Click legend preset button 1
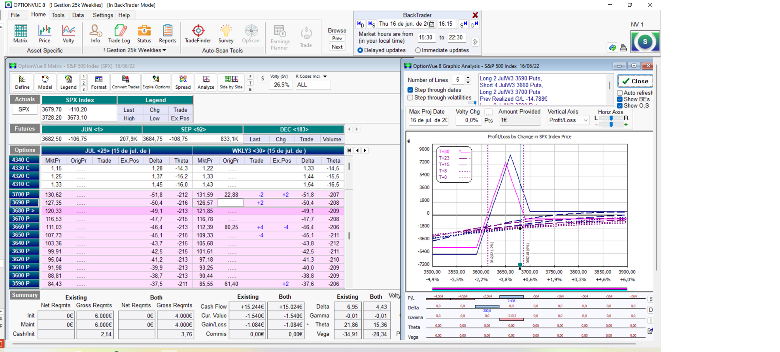The height and width of the screenshot is (352, 780). coord(83,77)
